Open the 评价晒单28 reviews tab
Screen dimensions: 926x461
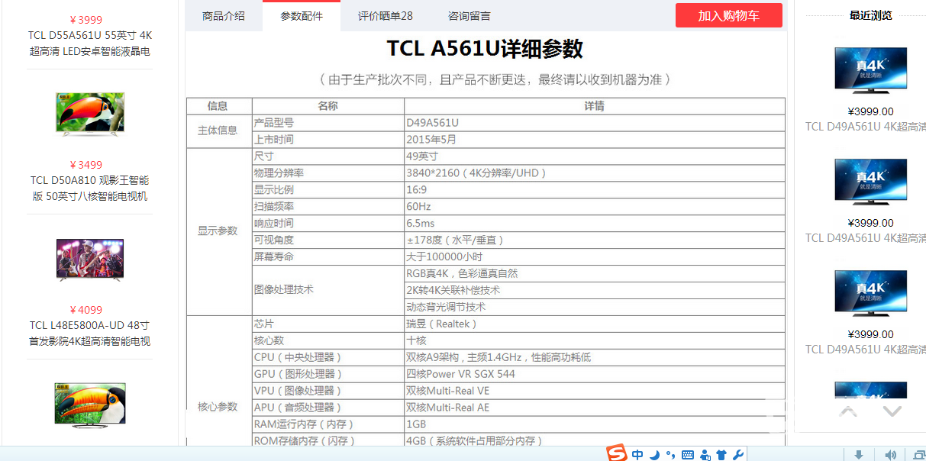click(386, 15)
